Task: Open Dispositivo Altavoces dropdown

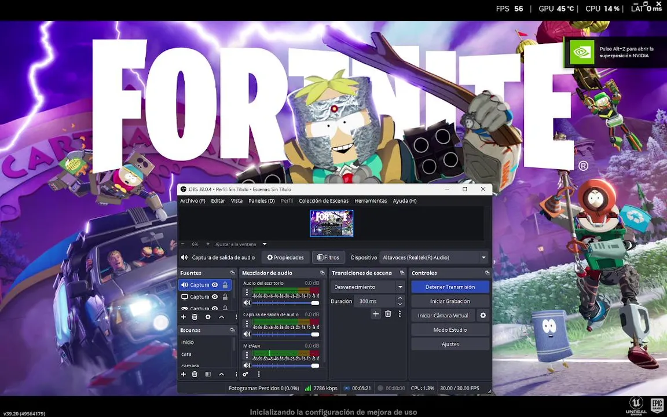Action: [434, 257]
